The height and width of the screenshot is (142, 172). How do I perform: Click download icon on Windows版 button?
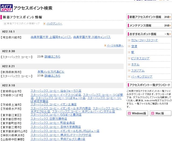[x=129, y=113]
